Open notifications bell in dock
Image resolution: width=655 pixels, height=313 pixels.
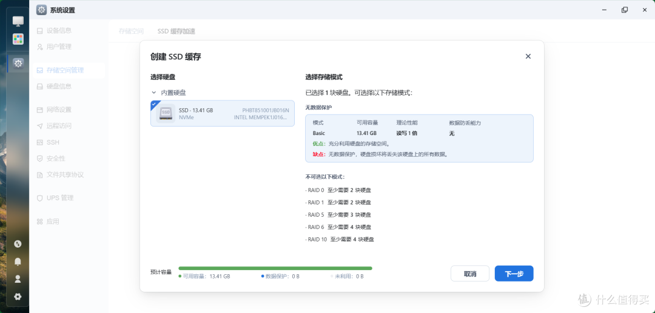point(18,262)
